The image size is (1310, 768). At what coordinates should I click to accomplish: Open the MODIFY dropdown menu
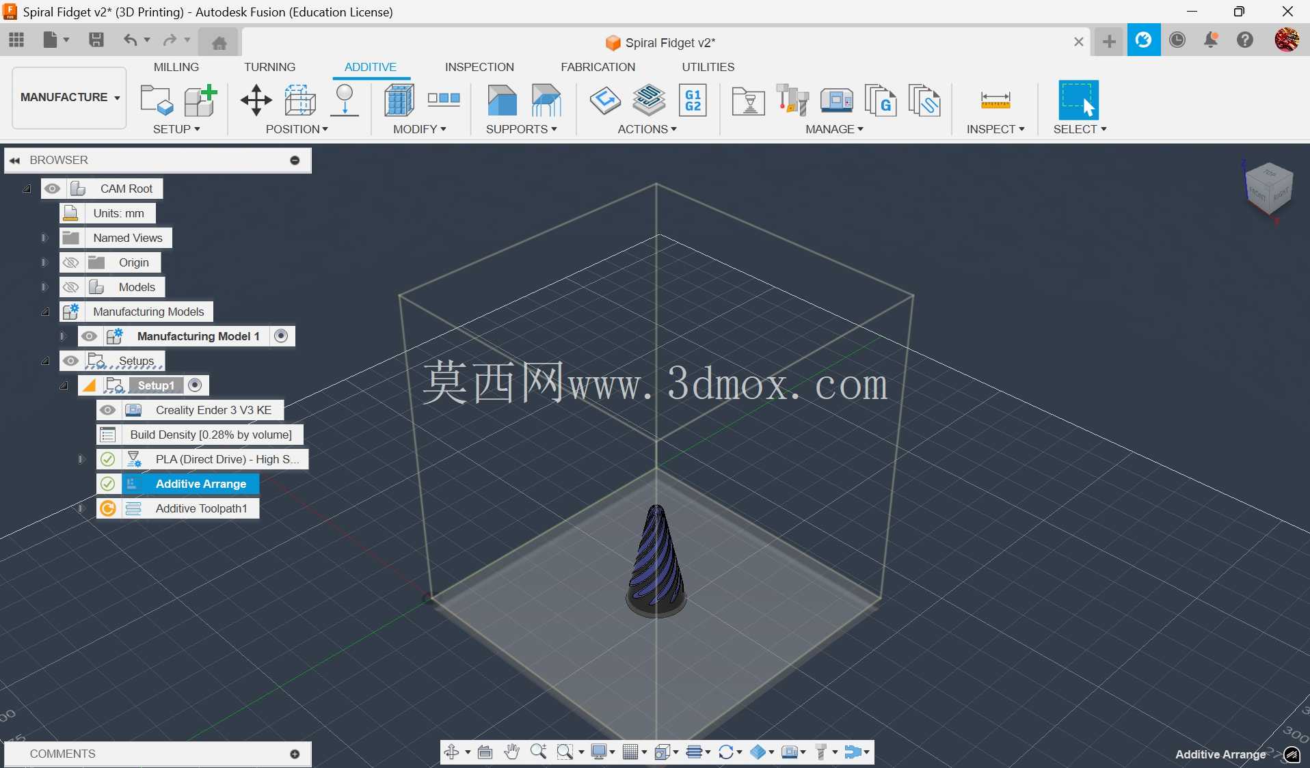[420, 129]
